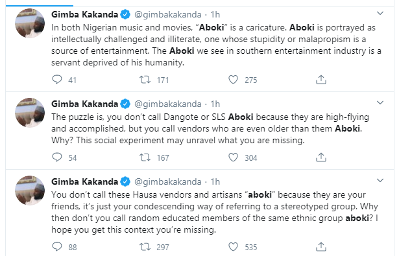Like the tweet with 535 likes
Image resolution: width=399 pixels, height=256 pixels.
233,246
